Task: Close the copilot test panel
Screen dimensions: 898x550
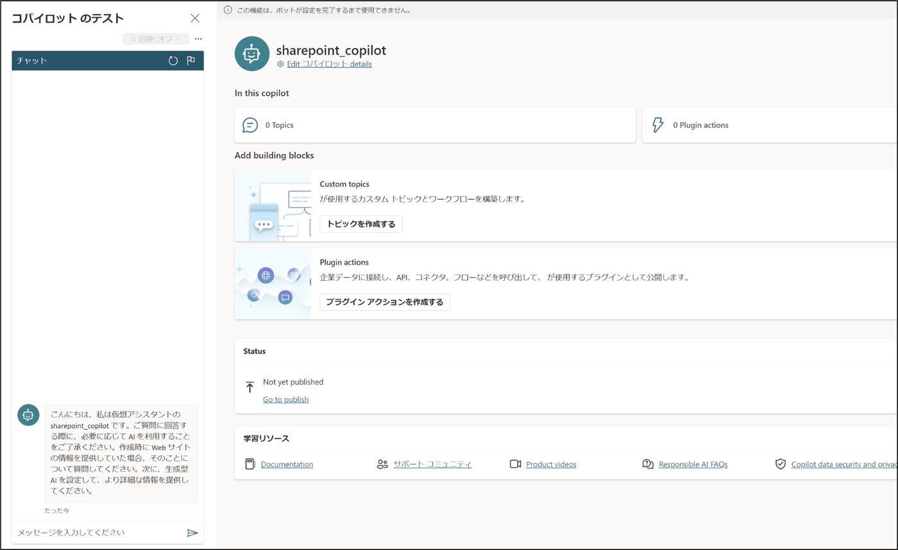Action: tap(195, 19)
